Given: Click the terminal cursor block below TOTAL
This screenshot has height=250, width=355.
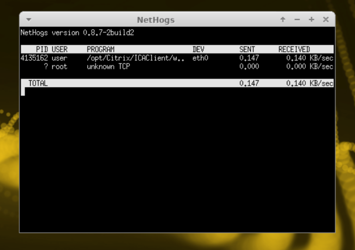Looking at the screenshot, I should point(23,92).
